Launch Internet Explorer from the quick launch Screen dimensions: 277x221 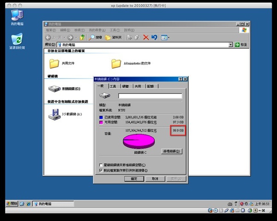point(28,204)
